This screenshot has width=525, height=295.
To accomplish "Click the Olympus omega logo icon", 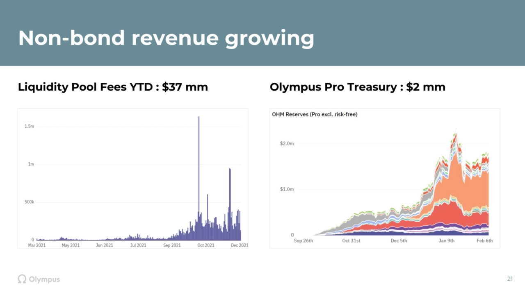I will coord(22,279).
